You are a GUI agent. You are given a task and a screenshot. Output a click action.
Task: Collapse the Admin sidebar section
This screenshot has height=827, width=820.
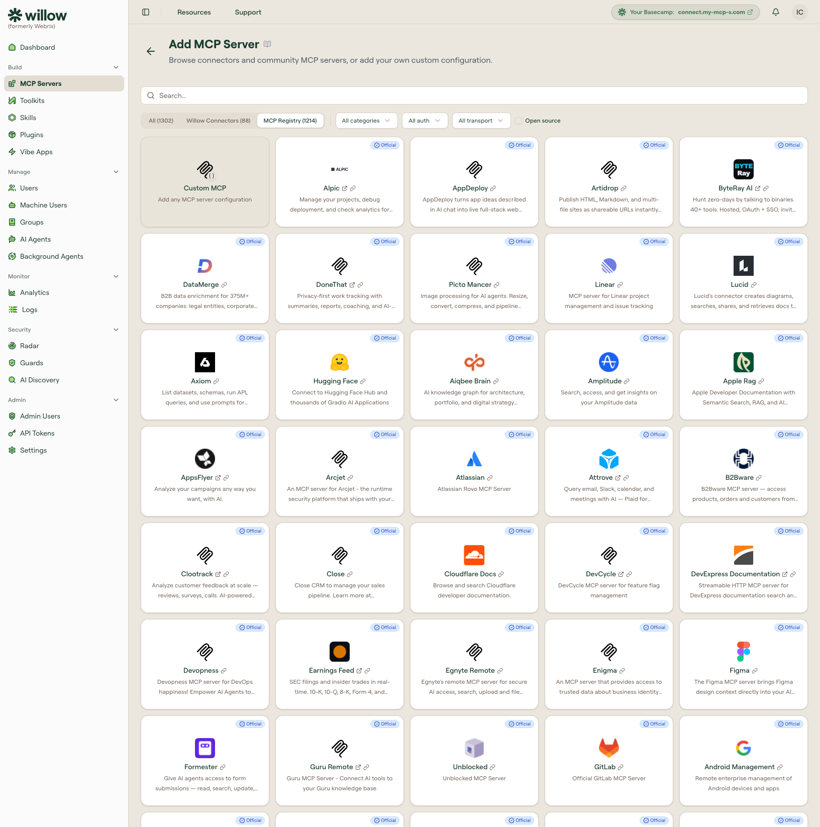click(x=116, y=400)
